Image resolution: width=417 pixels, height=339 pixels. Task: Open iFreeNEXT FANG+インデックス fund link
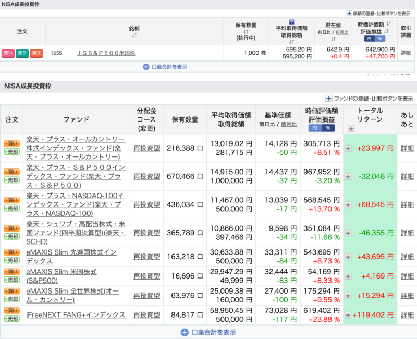[x=76, y=315]
